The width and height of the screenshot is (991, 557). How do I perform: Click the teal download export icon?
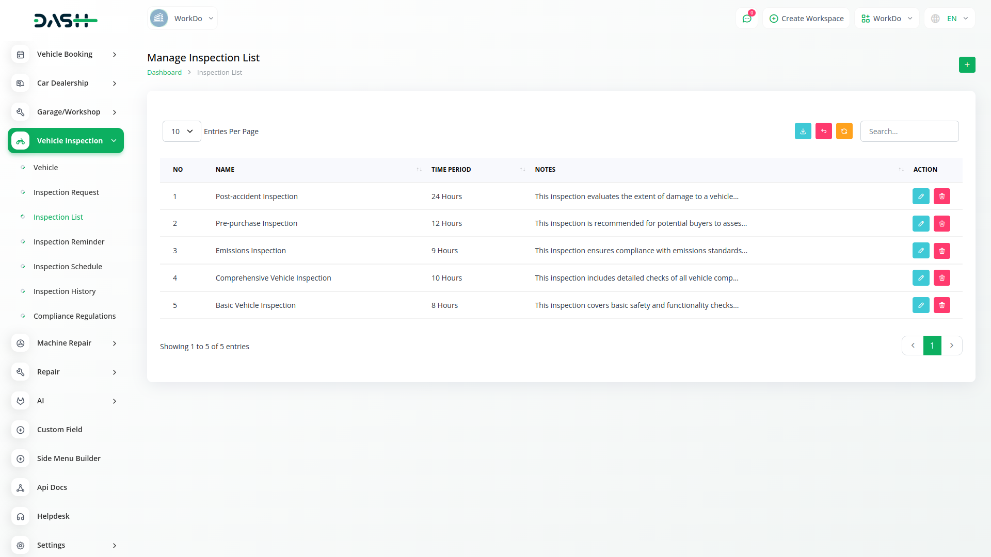pos(803,131)
